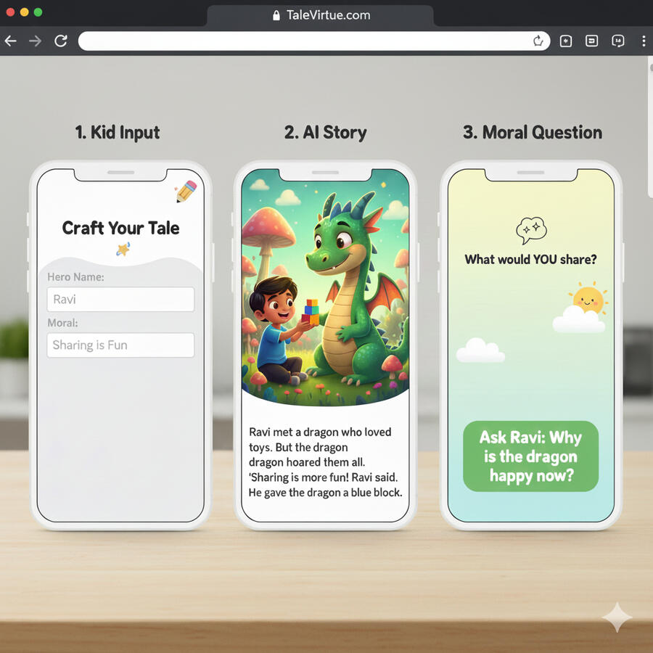The height and width of the screenshot is (653, 653).
Task: Select the TaleVirtue.com browser tab
Action: click(320, 15)
